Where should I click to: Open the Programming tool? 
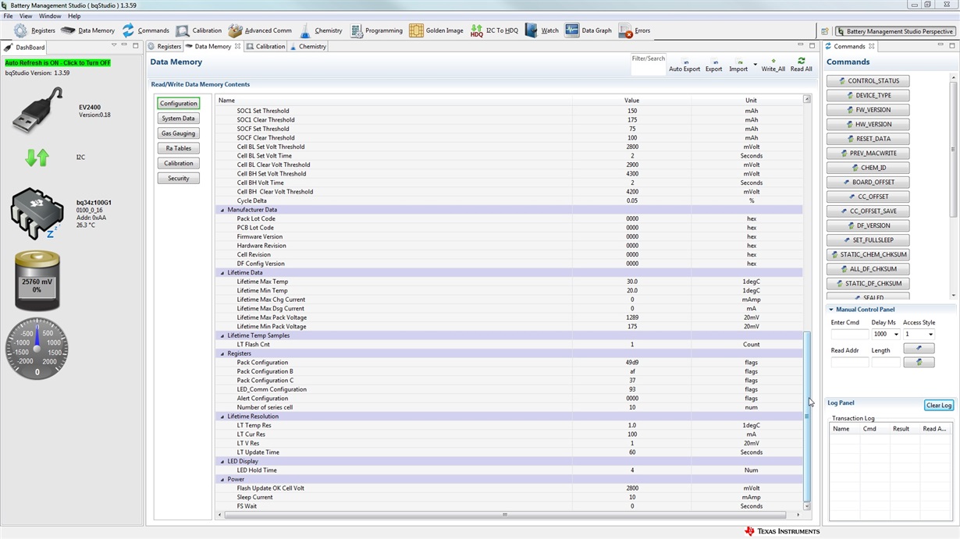click(x=376, y=30)
